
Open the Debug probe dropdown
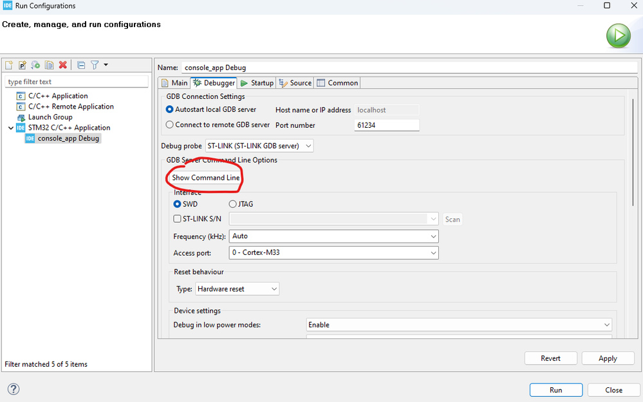click(259, 146)
